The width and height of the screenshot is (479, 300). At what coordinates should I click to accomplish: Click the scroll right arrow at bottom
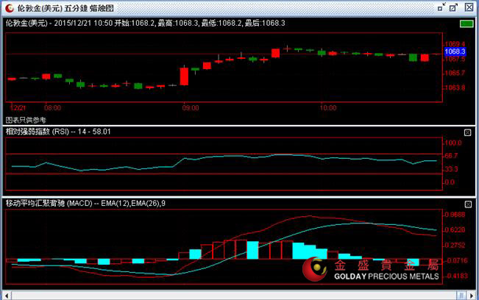click(x=472, y=294)
